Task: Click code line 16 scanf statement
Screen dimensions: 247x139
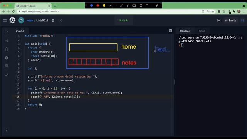Action: 55,97
